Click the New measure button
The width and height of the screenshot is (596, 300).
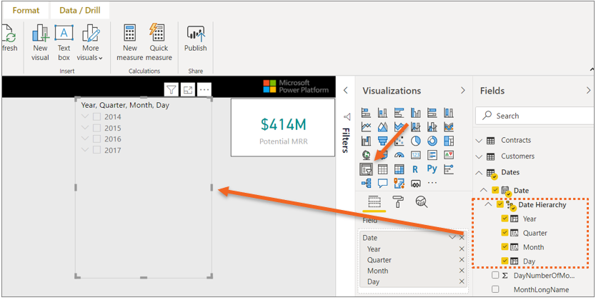130,42
